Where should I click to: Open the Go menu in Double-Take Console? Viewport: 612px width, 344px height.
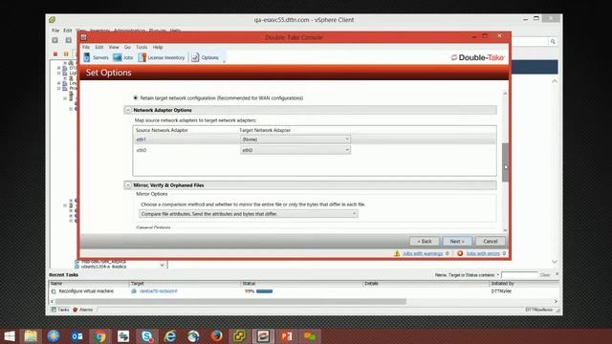click(x=127, y=47)
